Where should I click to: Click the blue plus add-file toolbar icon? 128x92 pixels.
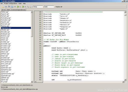6,7
